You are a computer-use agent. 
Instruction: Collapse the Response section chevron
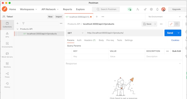[x=180, y=63]
